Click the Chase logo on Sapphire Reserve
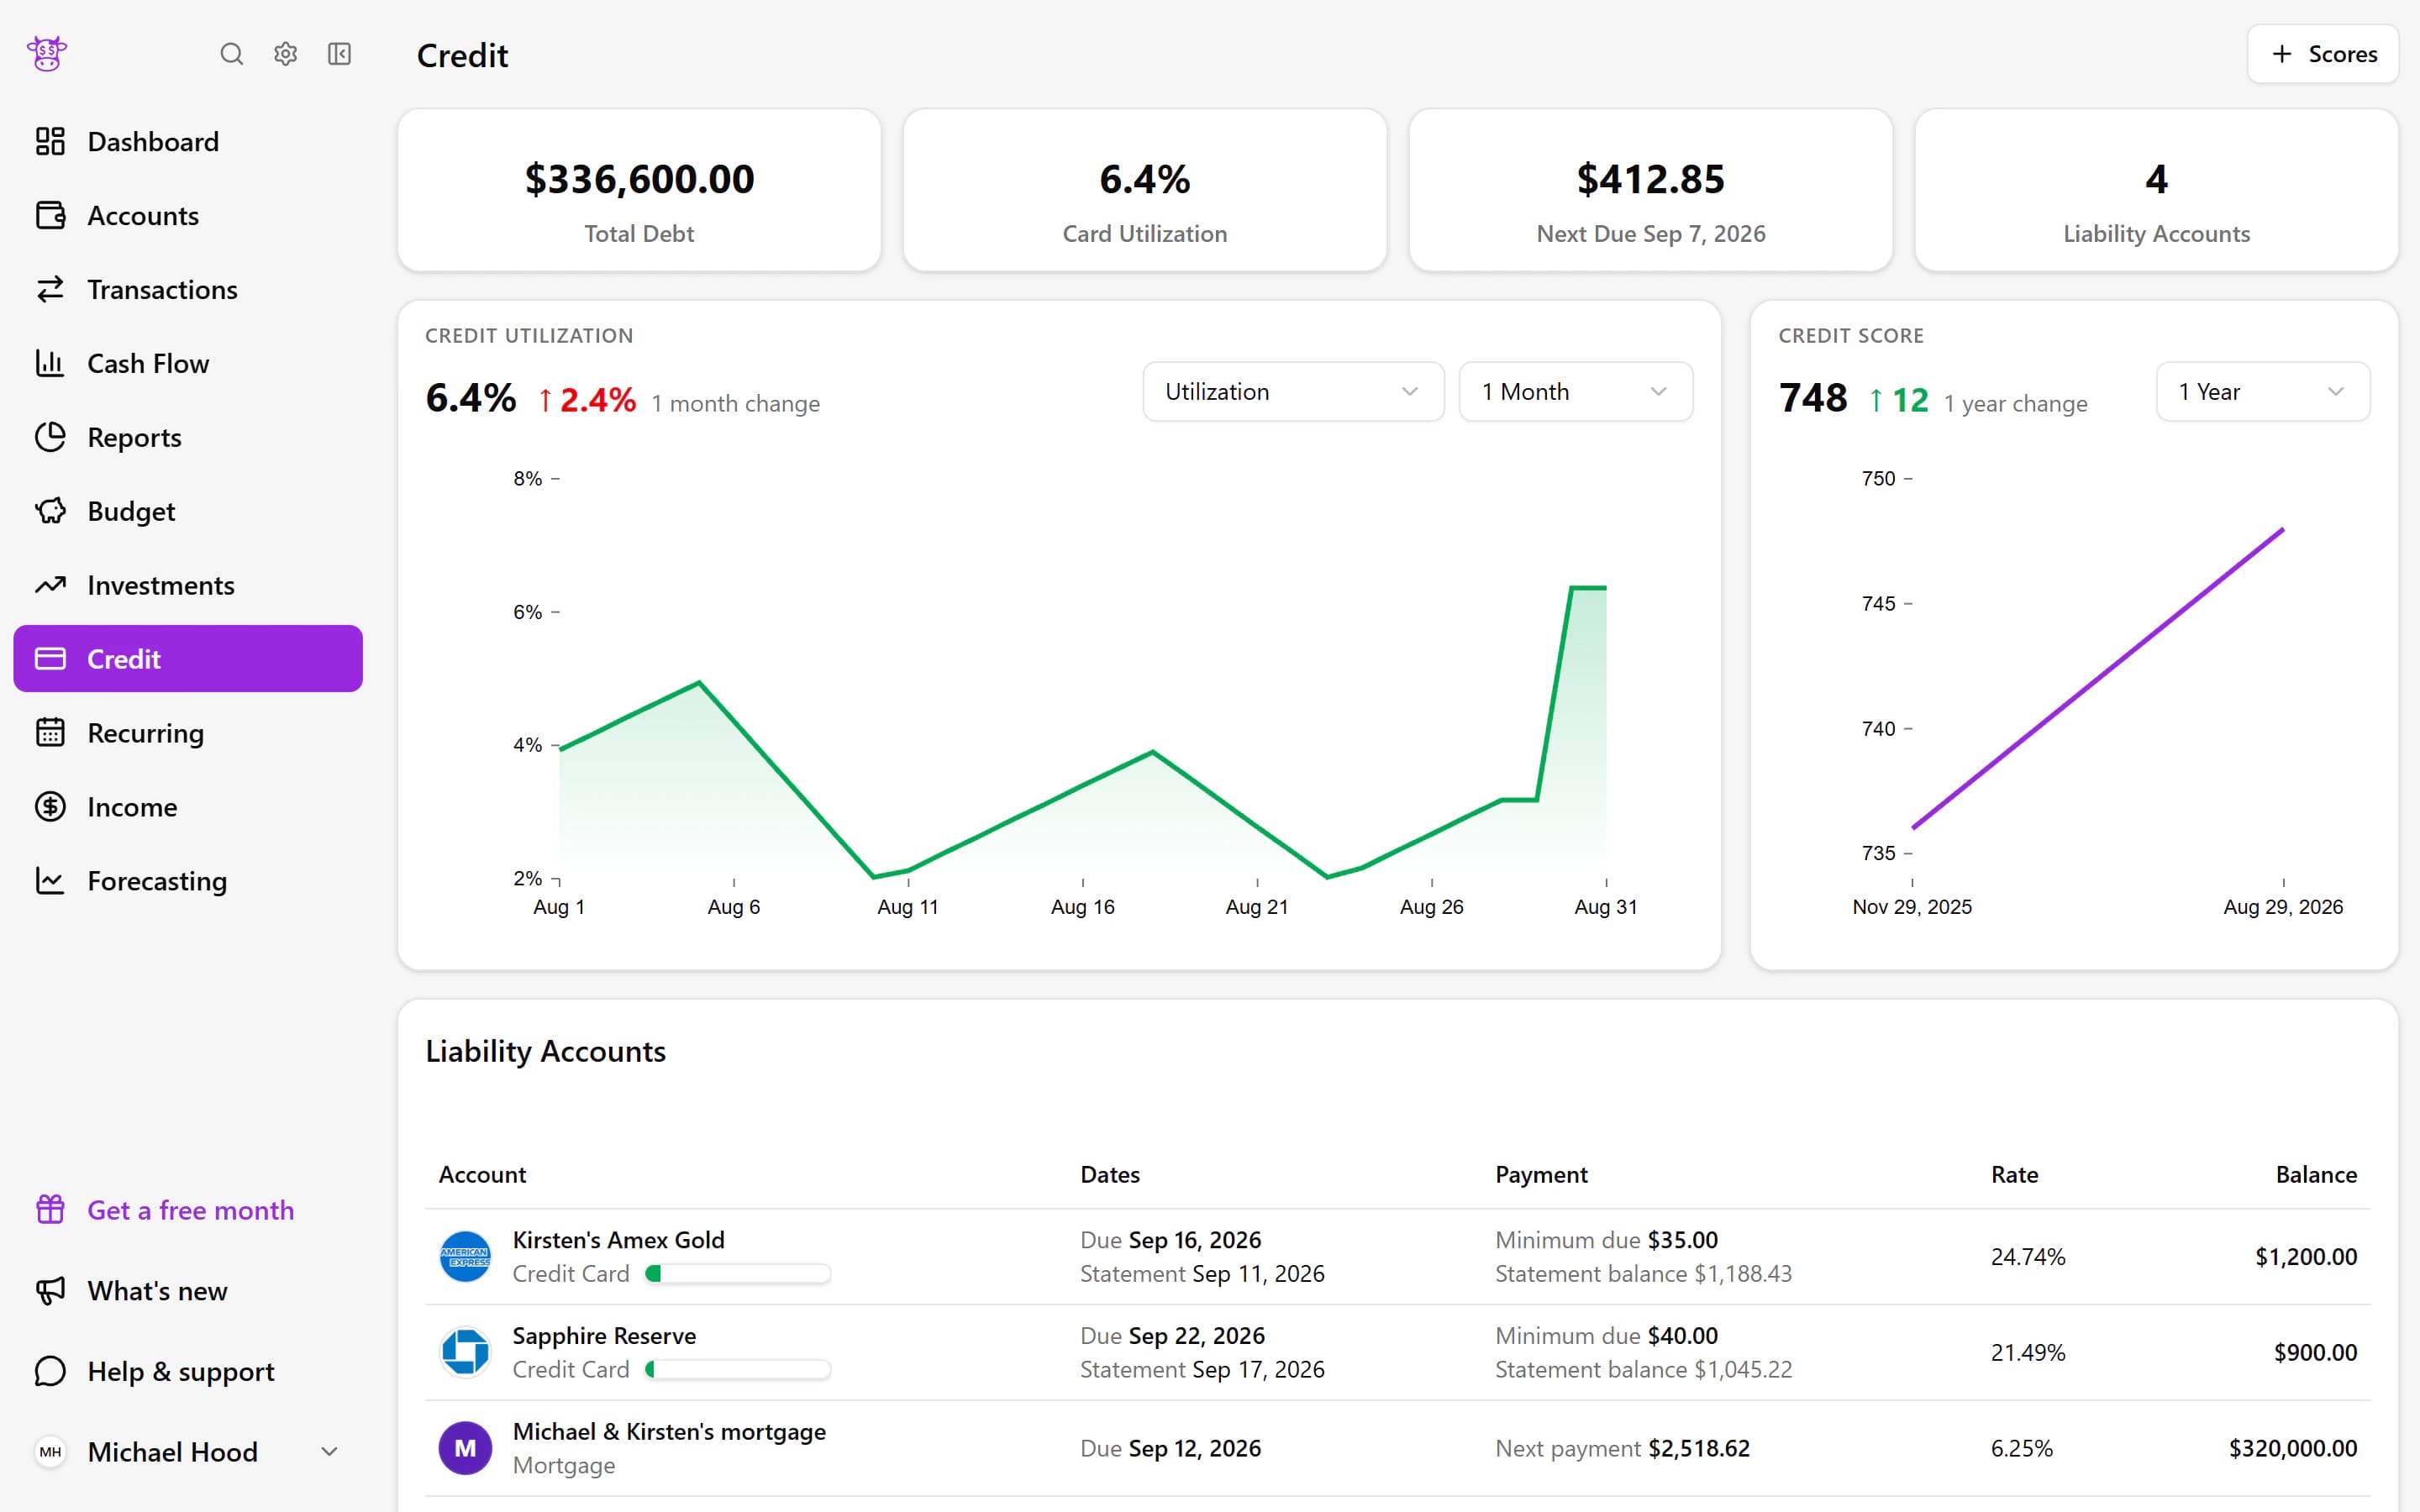The height and width of the screenshot is (1512, 2420). (465, 1353)
